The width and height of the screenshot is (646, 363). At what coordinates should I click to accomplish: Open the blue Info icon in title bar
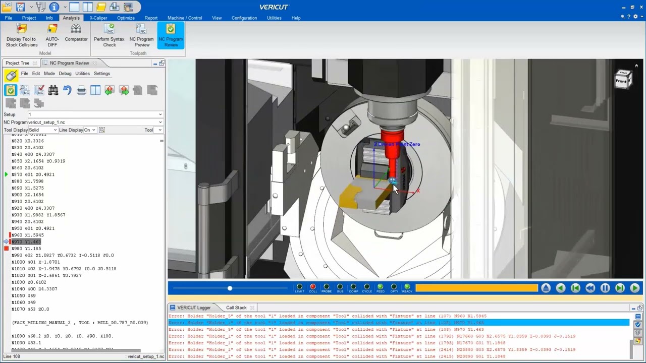(54, 7)
